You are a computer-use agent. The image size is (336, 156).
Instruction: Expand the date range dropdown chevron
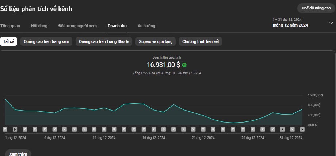[331, 23]
